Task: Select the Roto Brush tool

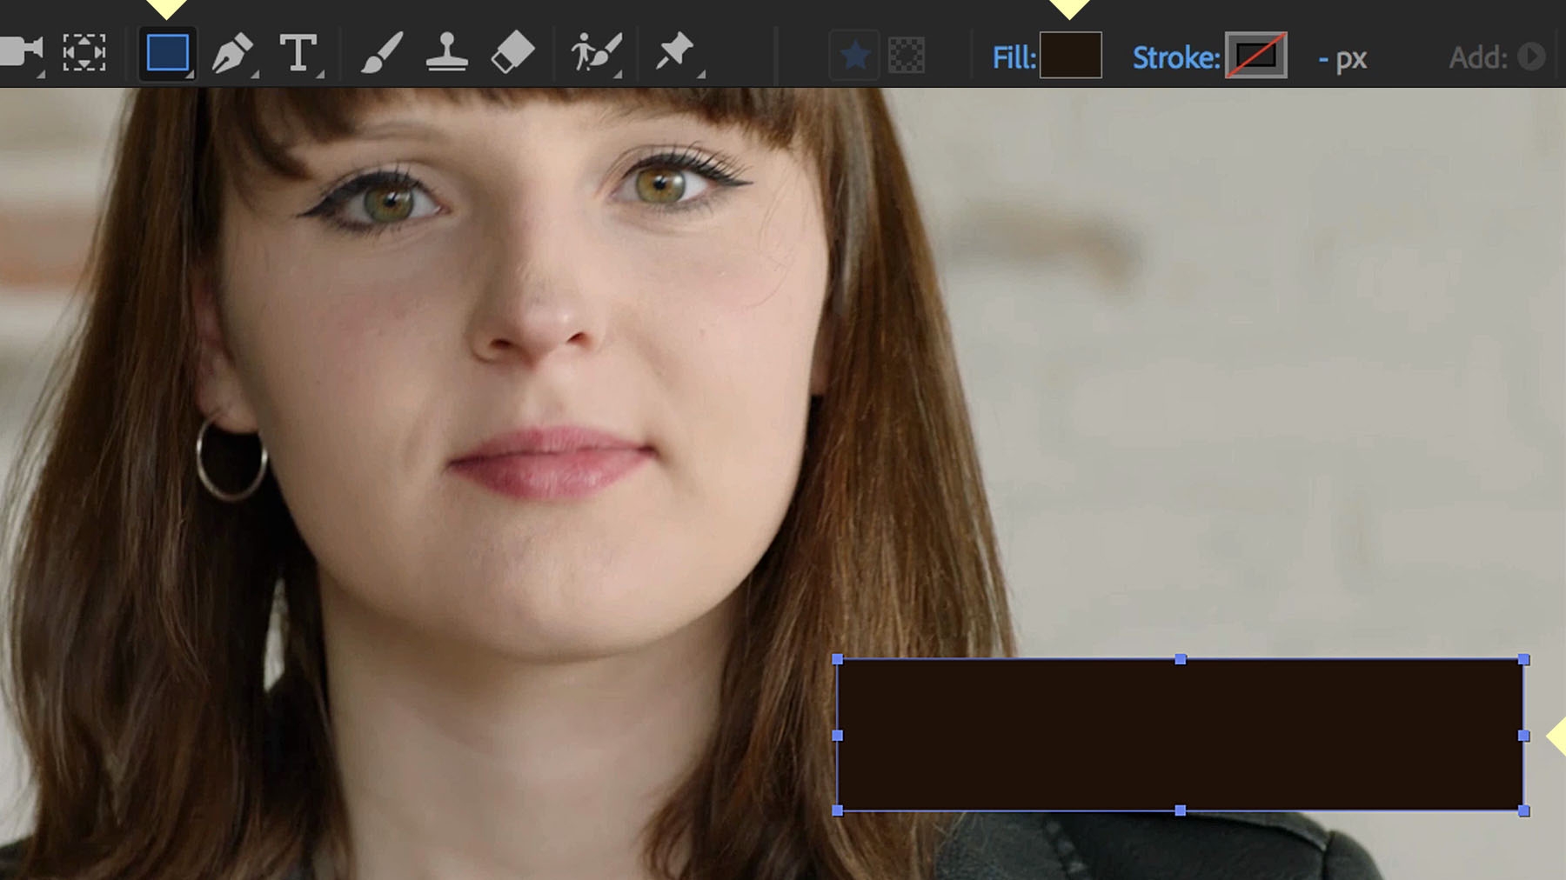Action: pos(594,52)
